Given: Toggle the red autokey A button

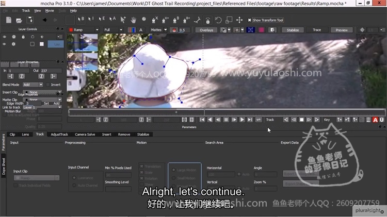Looking at the screenshot, I should tap(375, 120).
